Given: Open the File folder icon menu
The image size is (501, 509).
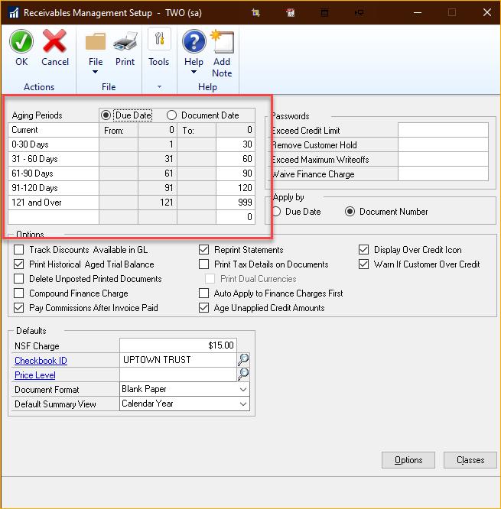Looking at the screenshot, I should 96,42.
